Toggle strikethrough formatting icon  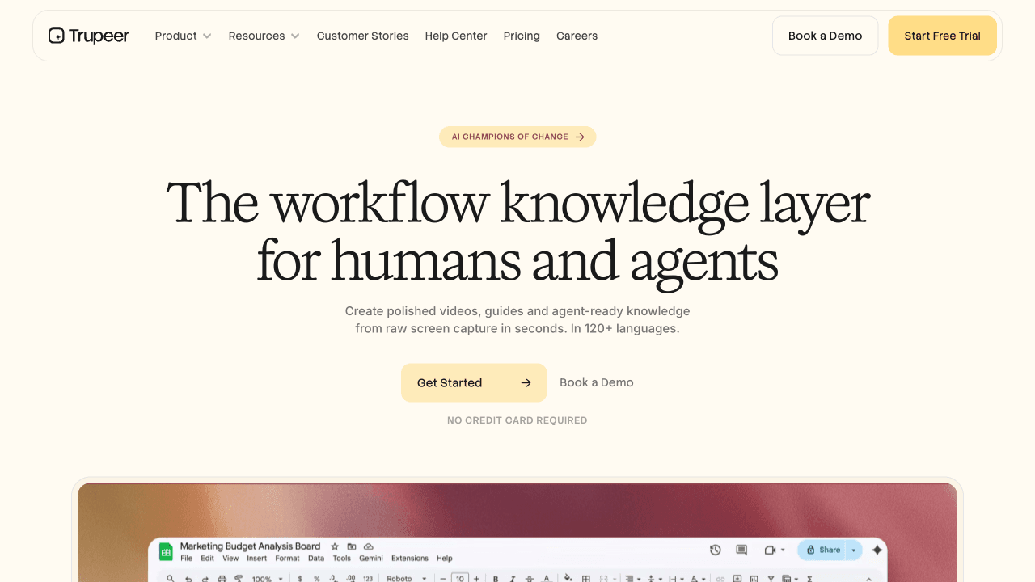coord(530,579)
